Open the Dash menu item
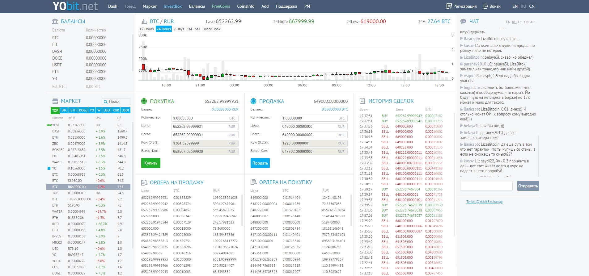The width and height of the screenshot is (589, 276). coord(112,6)
